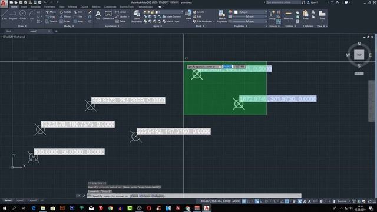The image size is (377, 212).
Task: Click the Leader tool
Action: click(121, 16)
